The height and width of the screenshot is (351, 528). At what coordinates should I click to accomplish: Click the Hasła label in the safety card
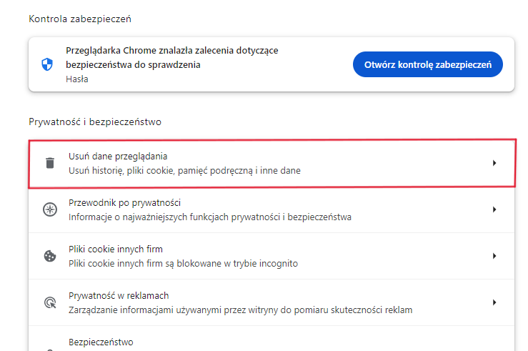point(77,79)
